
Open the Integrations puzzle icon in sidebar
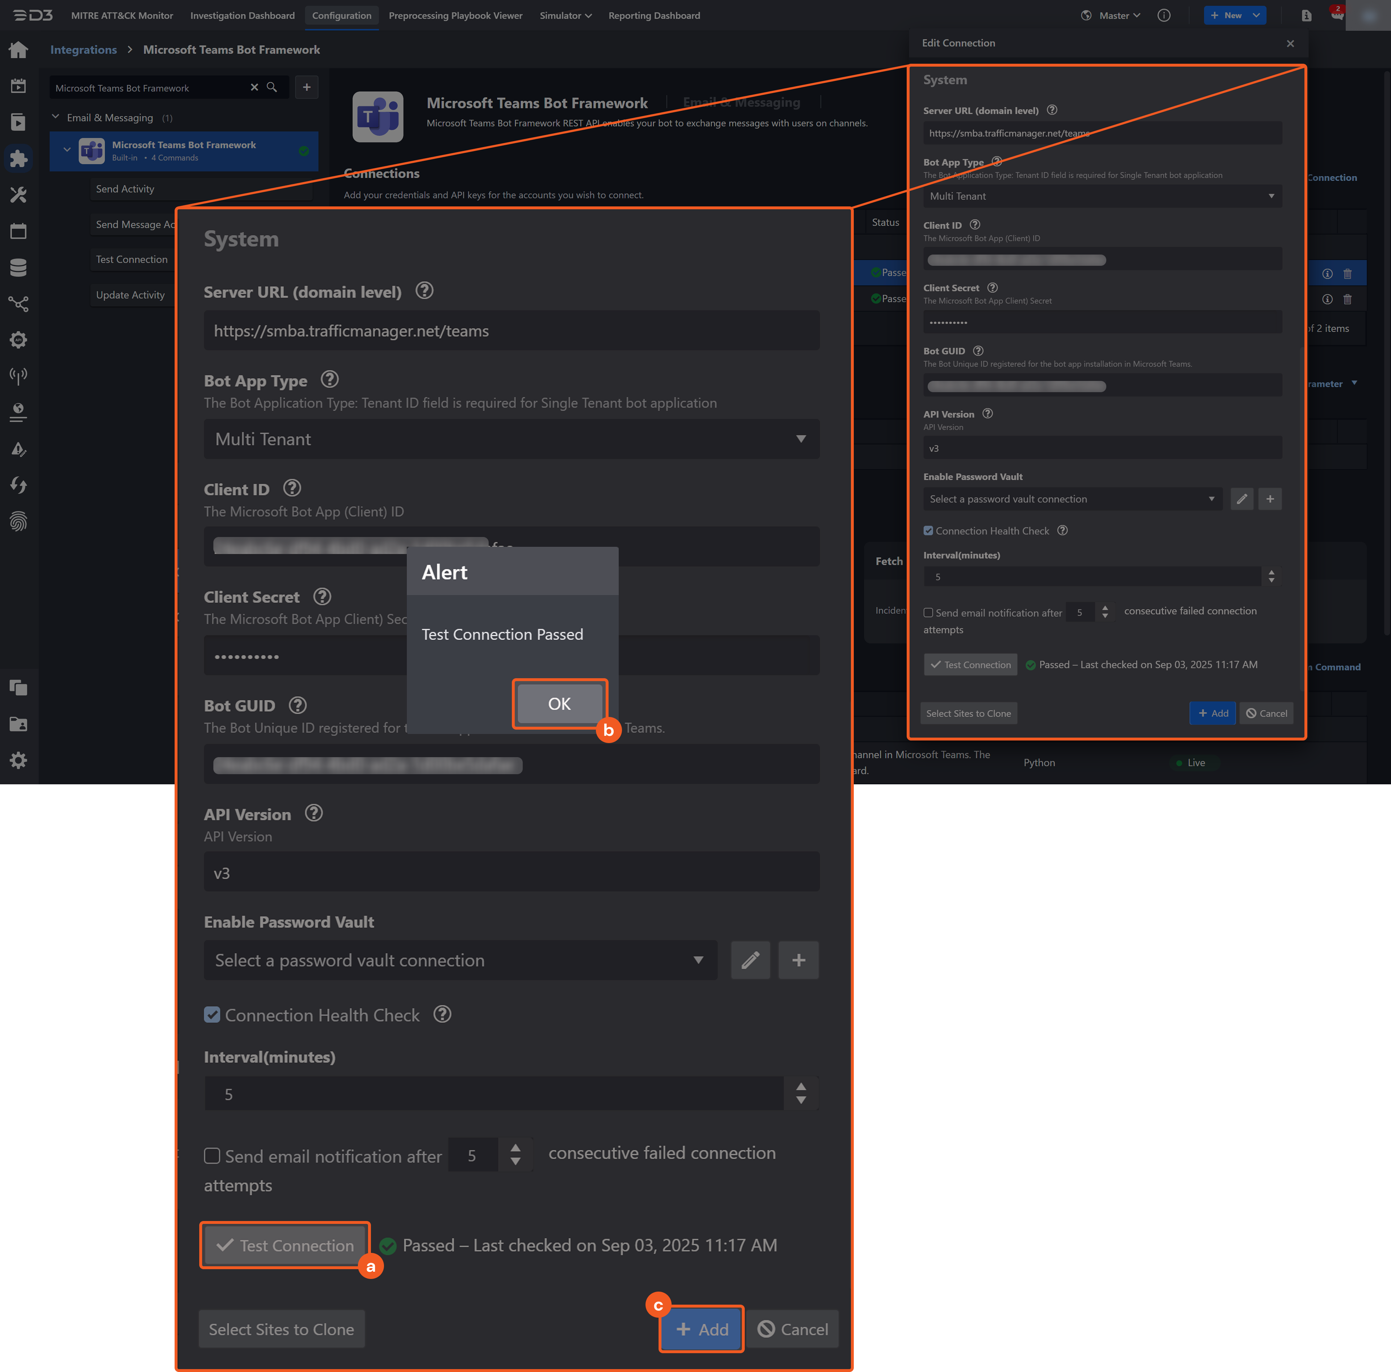[19, 158]
